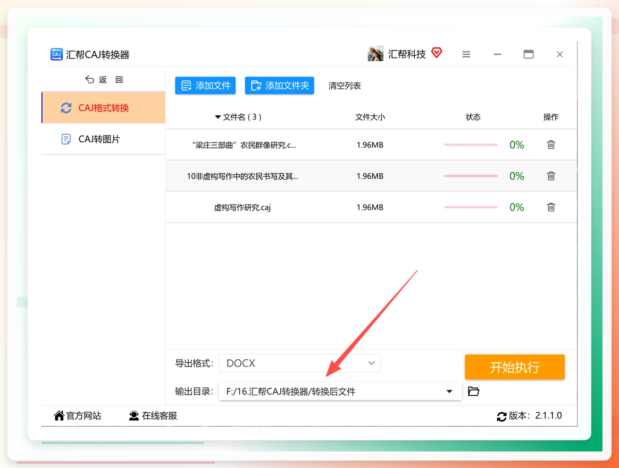
Task: Click 清空列表 to clear list
Action: click(345, 85)
